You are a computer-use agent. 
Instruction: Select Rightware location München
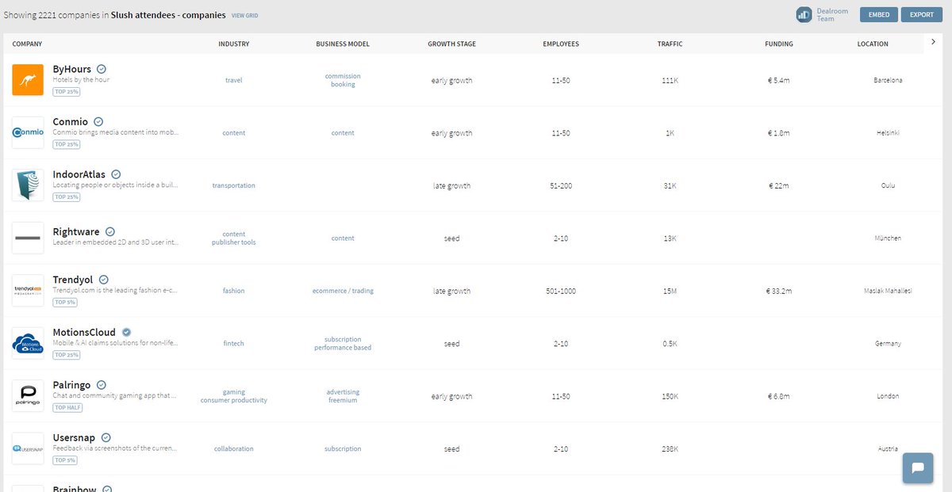tap(888, 238)
